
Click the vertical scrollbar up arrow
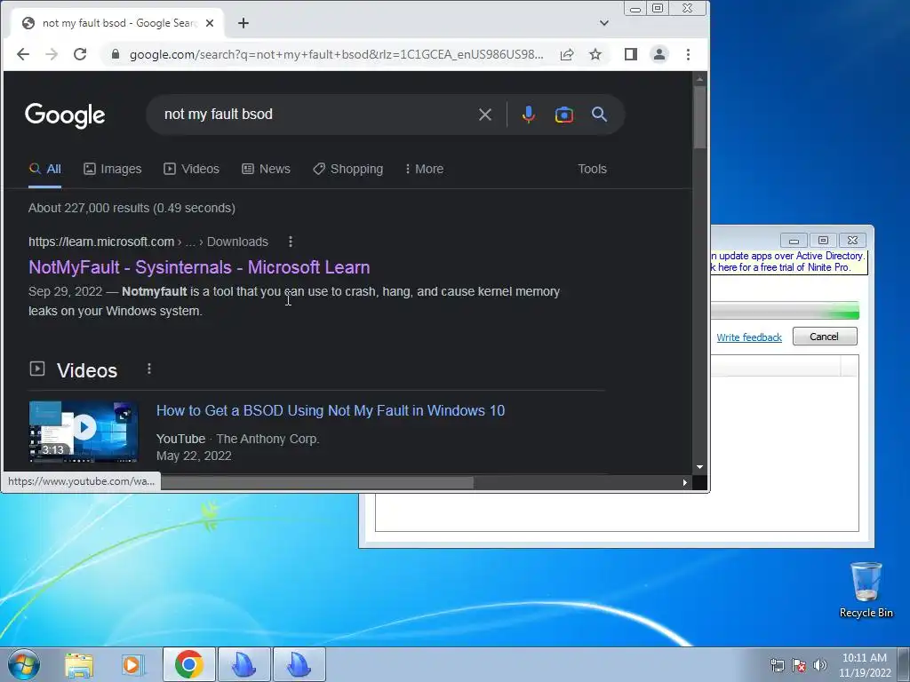[699, 78]
